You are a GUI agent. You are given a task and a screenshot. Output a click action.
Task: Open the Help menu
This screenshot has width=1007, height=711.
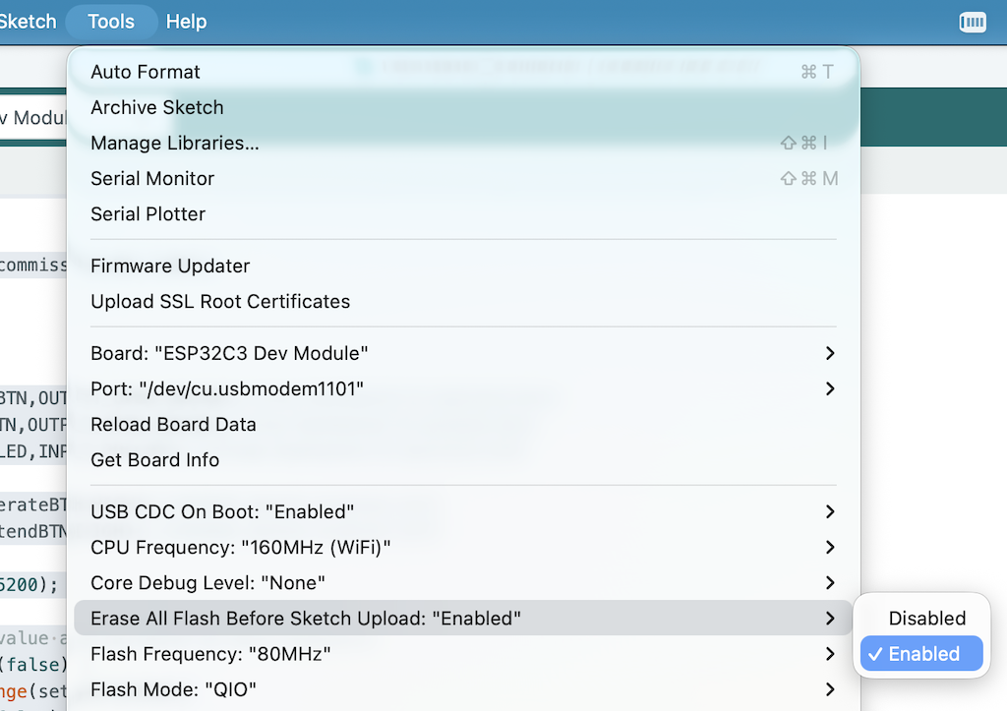pos(186,22)
